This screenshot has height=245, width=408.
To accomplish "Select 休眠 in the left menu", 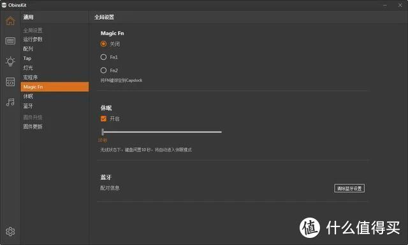I will [x=28, y=96].
